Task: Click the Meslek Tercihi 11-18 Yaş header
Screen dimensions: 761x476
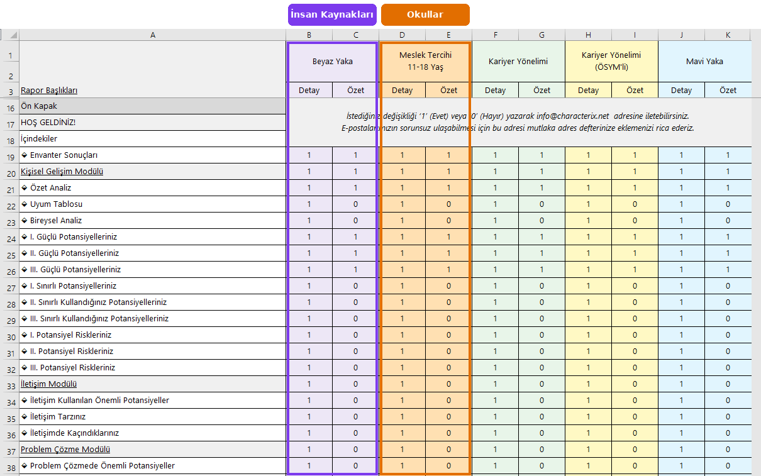Action: [x=425, y=62]
